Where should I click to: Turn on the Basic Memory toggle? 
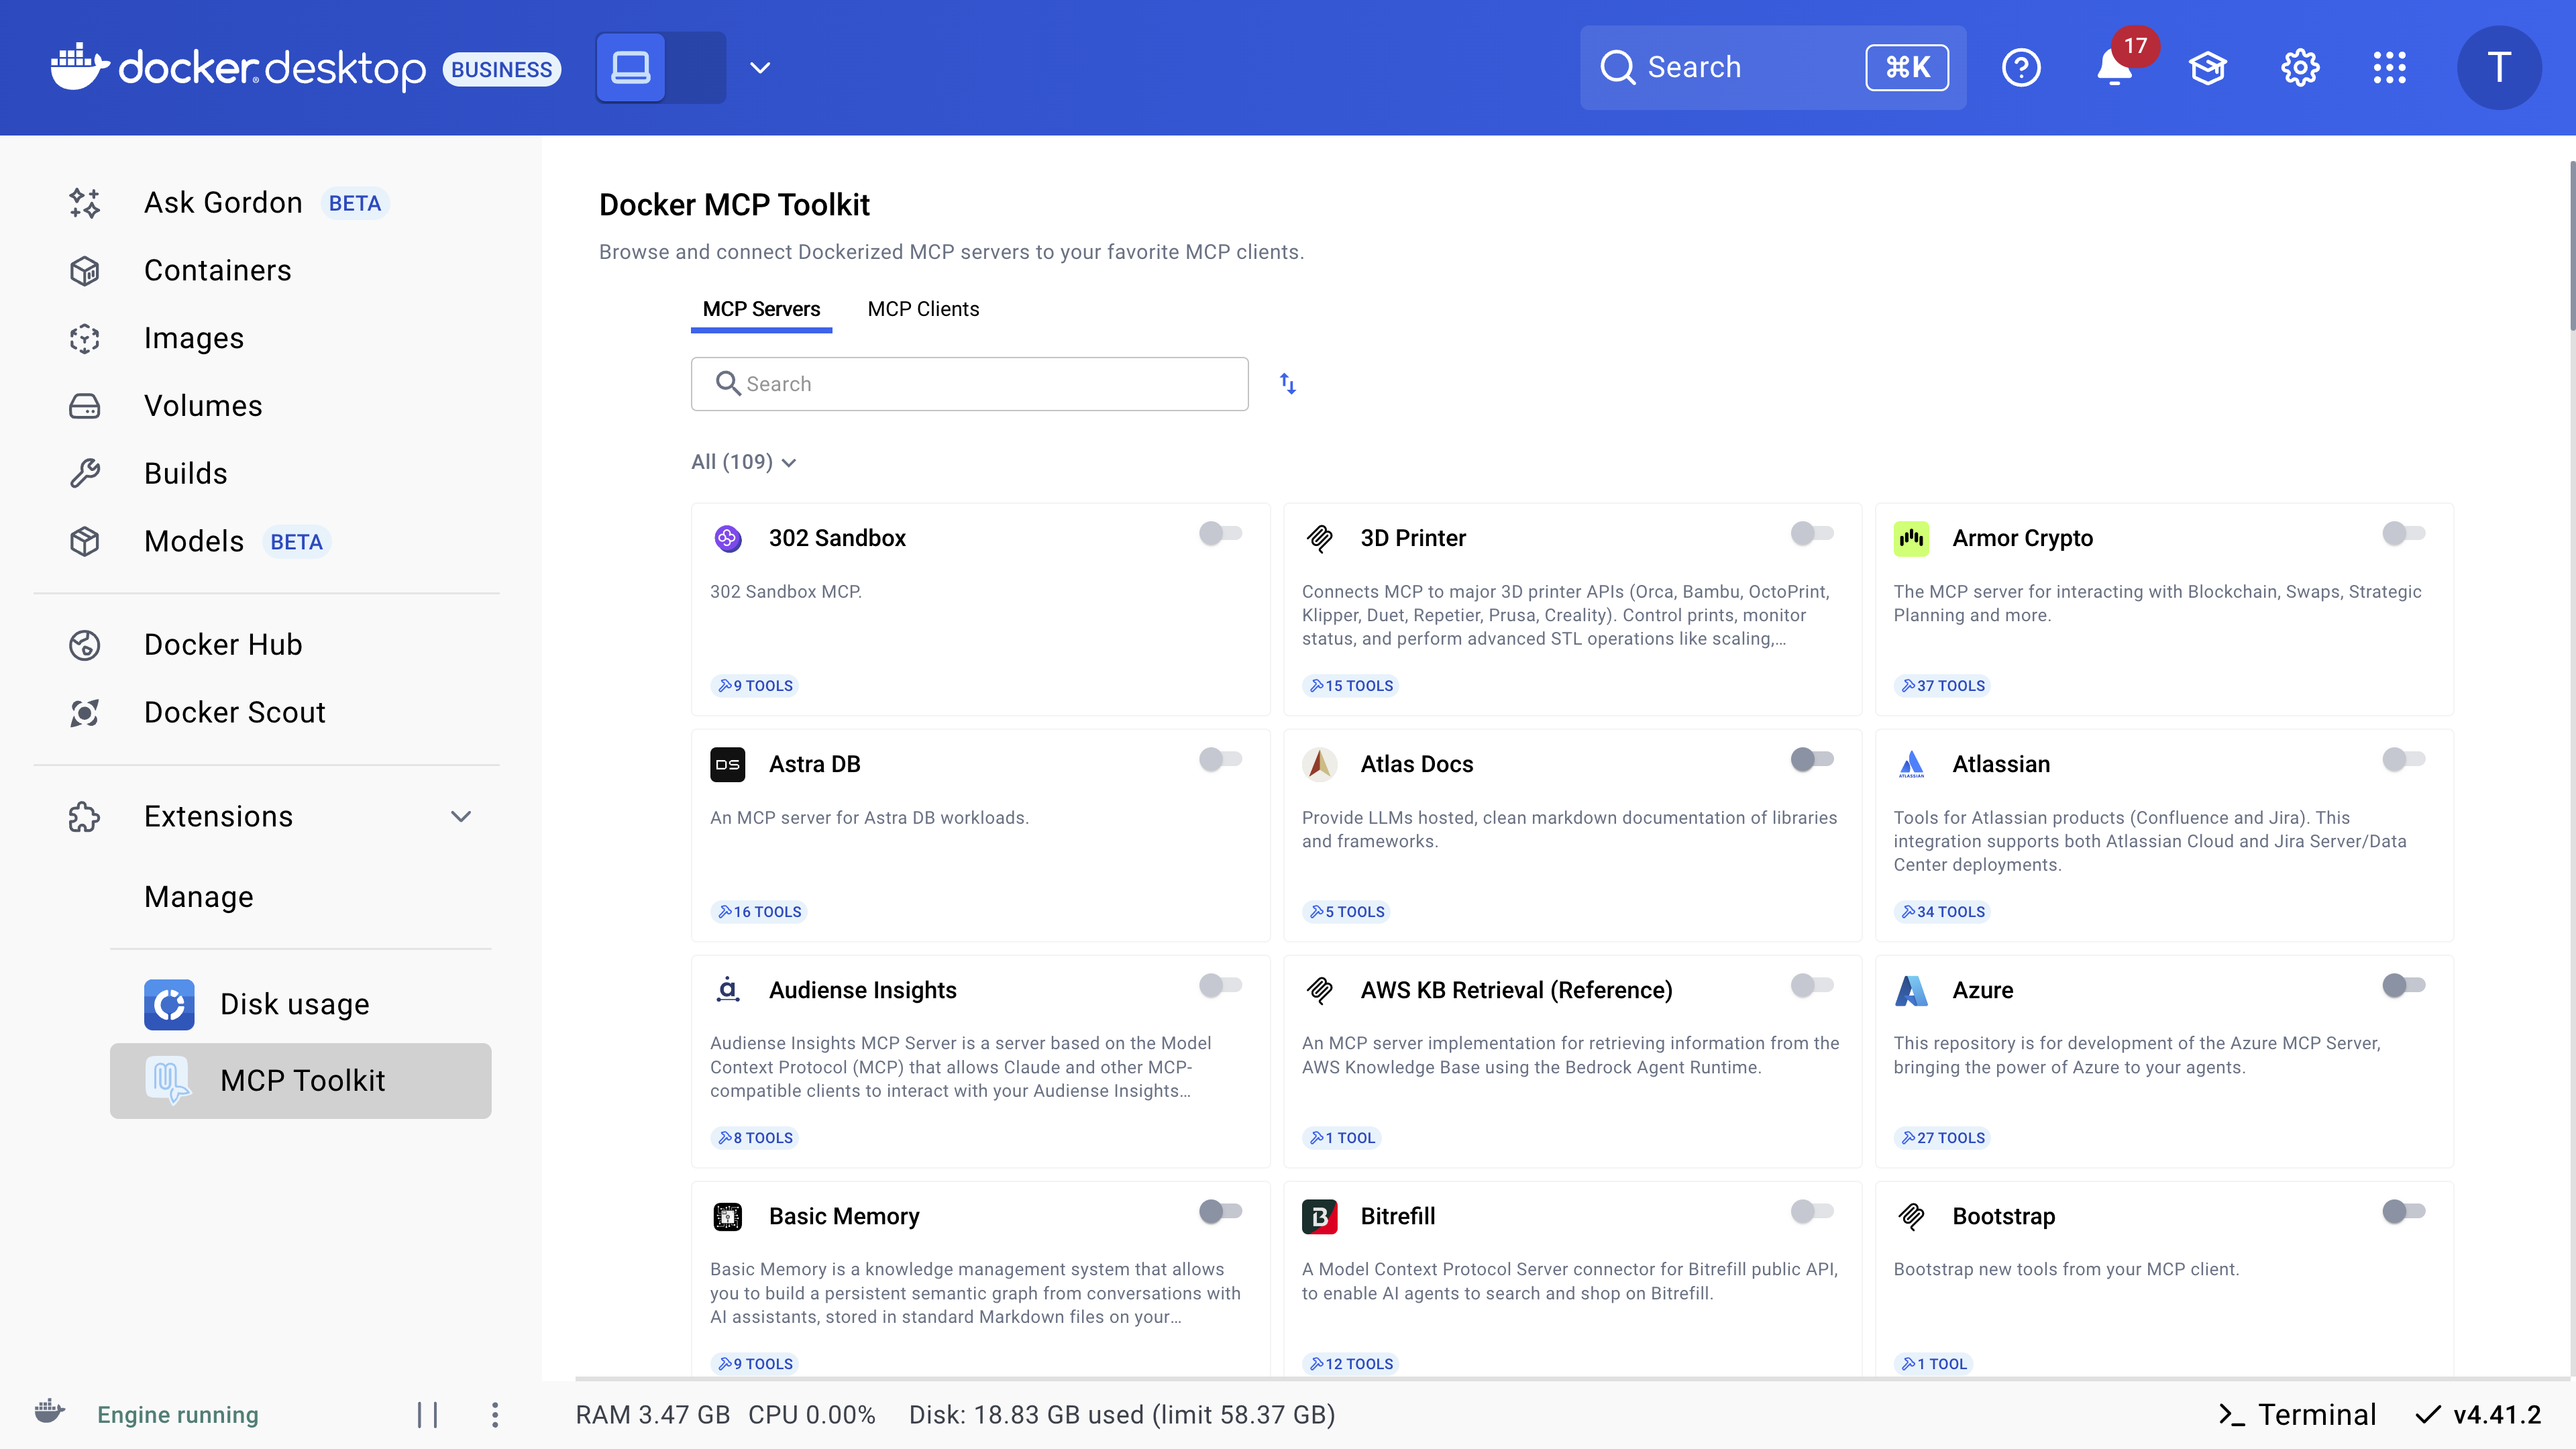(1220, 1211)
